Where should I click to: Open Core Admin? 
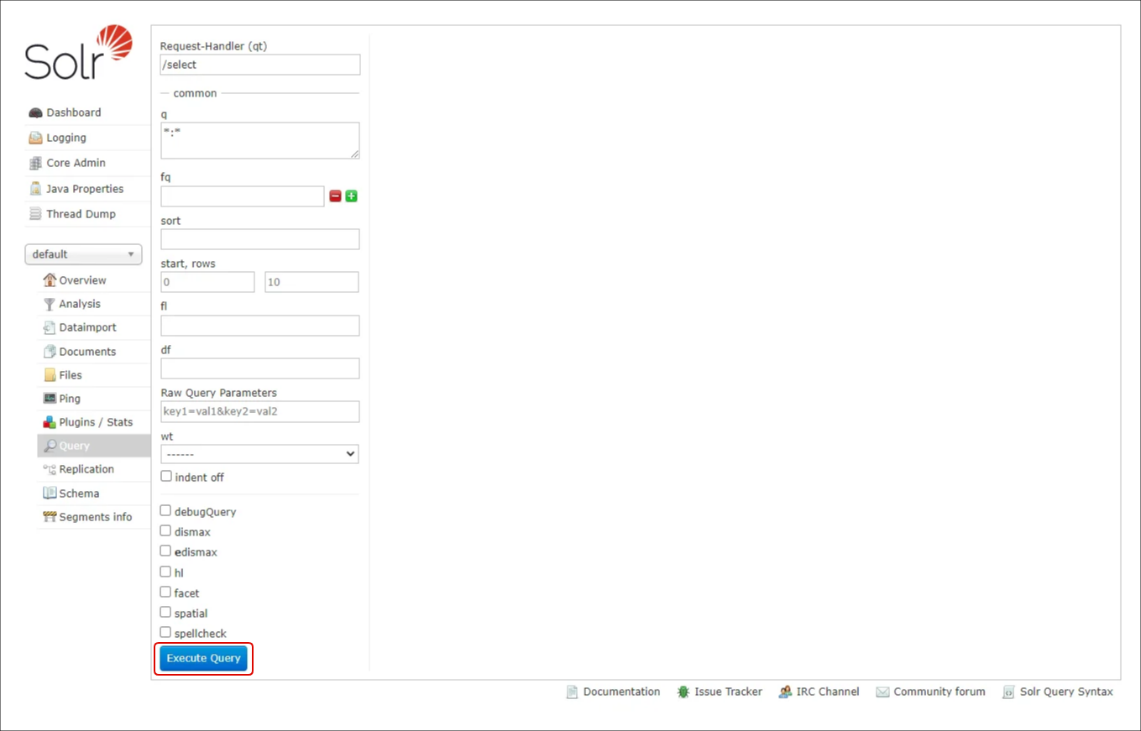[x=76, y=163]
